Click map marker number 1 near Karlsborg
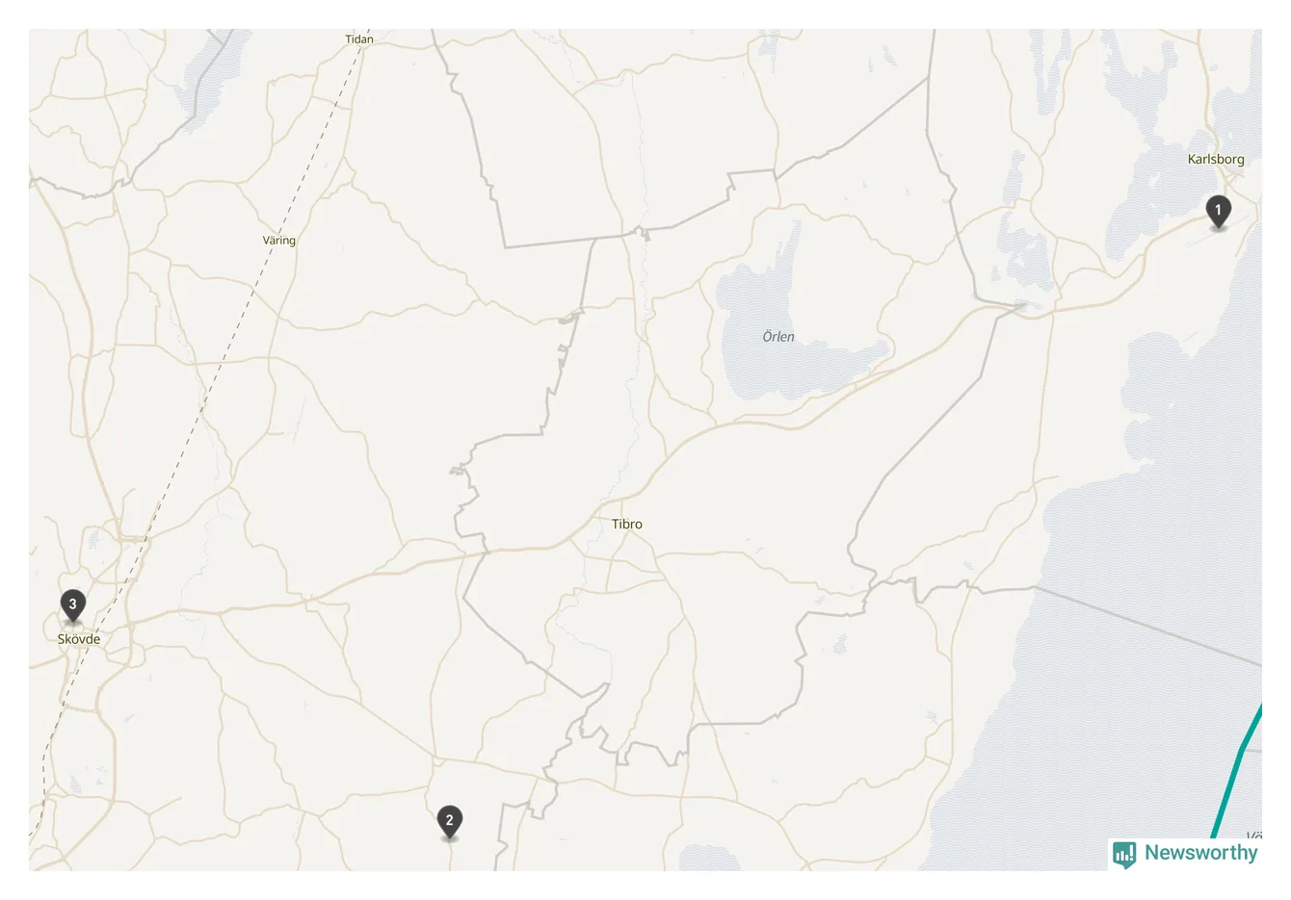 [1218, 212]
